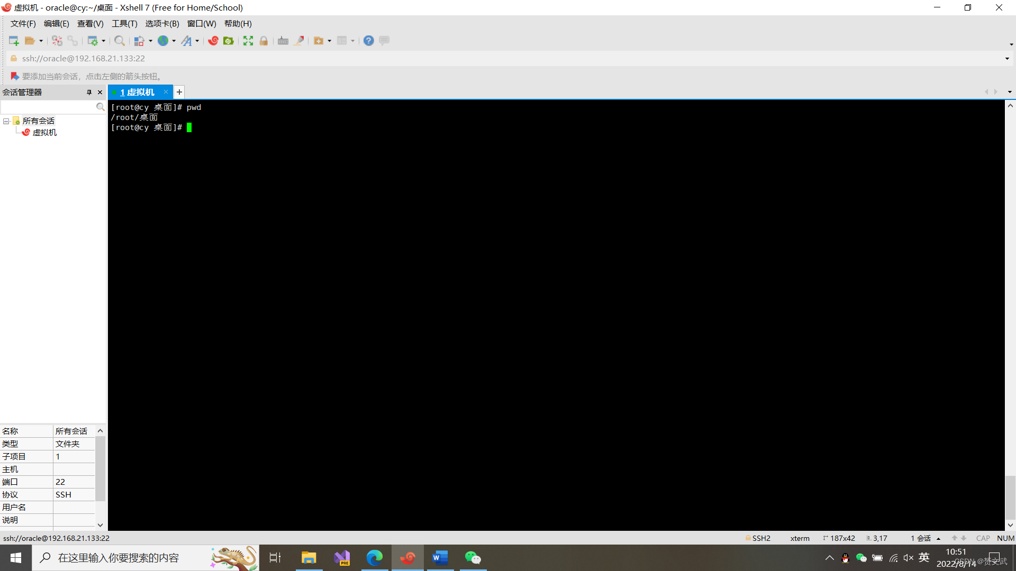This screenshot has width=1016, height=571.
Task: Toggle the fullscreen view icon
Action: click(247, 40)
